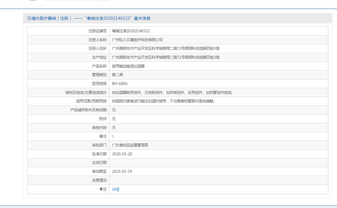Select the 第二类 value

(x=117, y=75)
